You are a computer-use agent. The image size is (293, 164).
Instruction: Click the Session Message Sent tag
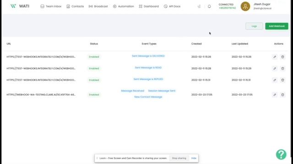(162, 91)
